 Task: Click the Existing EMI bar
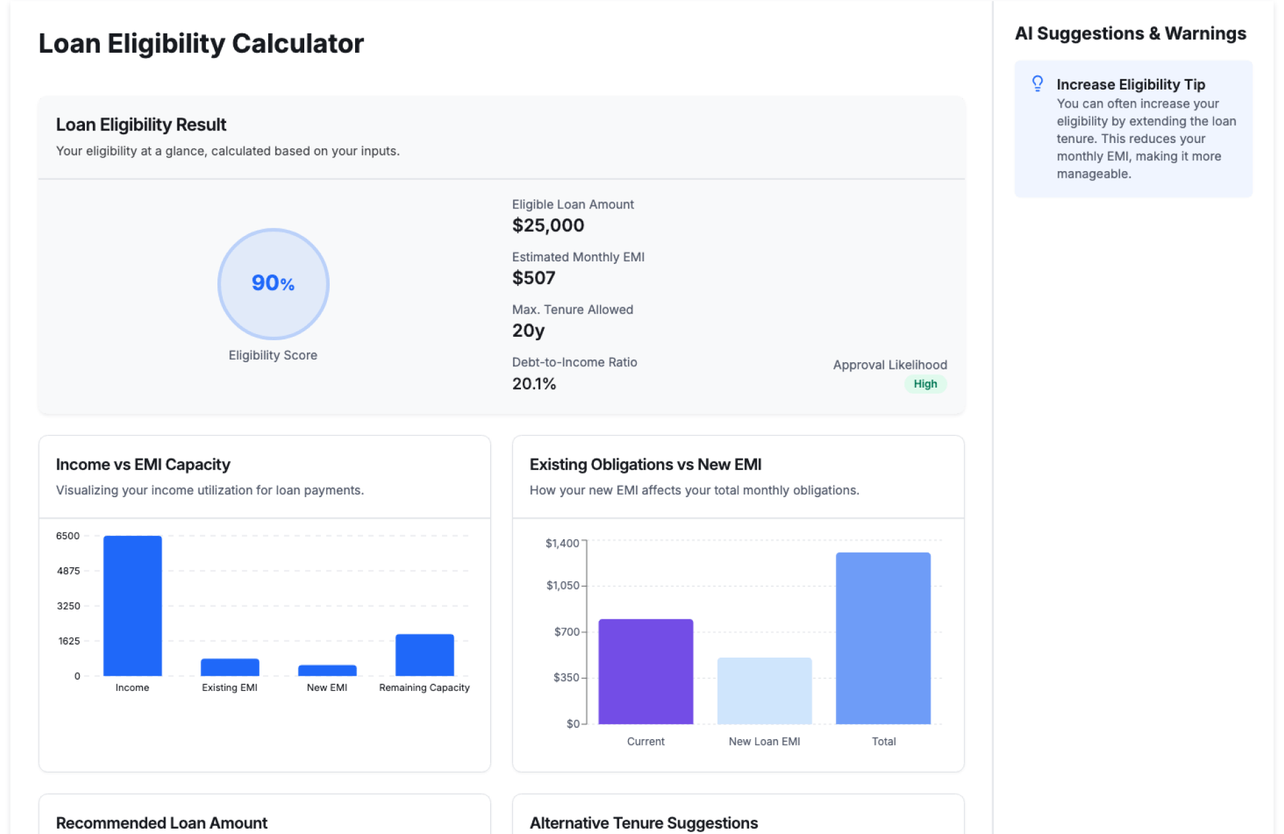[x=229, y=667]
